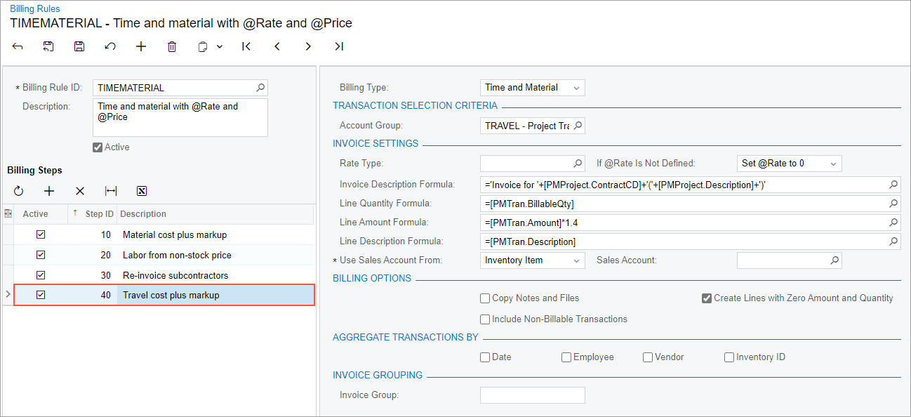Fit Billing Steps columns to width
Image resolution: width=911 pixels, height=417 pixels.
point(111,191)
